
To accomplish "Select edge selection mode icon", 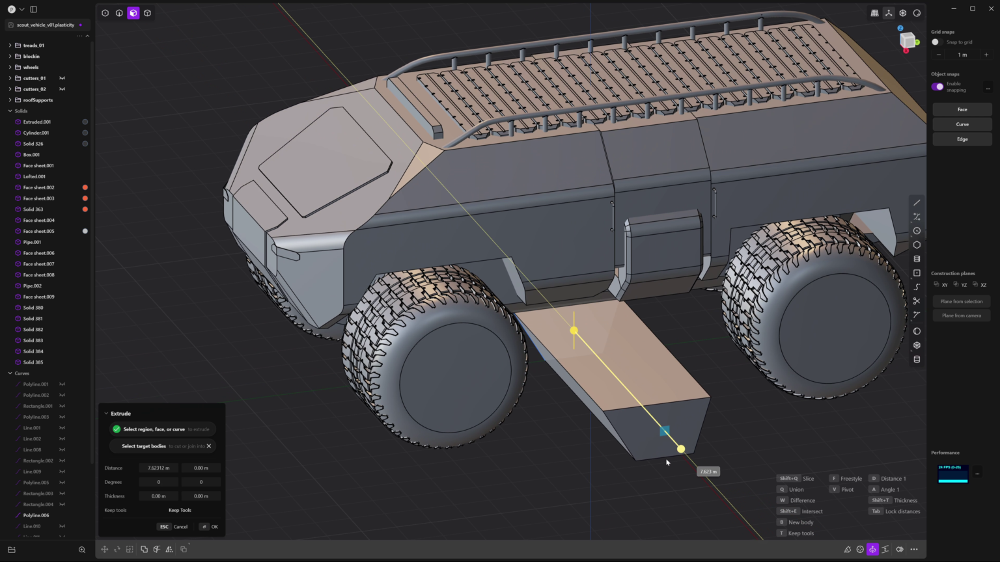I will pos(119,13).
